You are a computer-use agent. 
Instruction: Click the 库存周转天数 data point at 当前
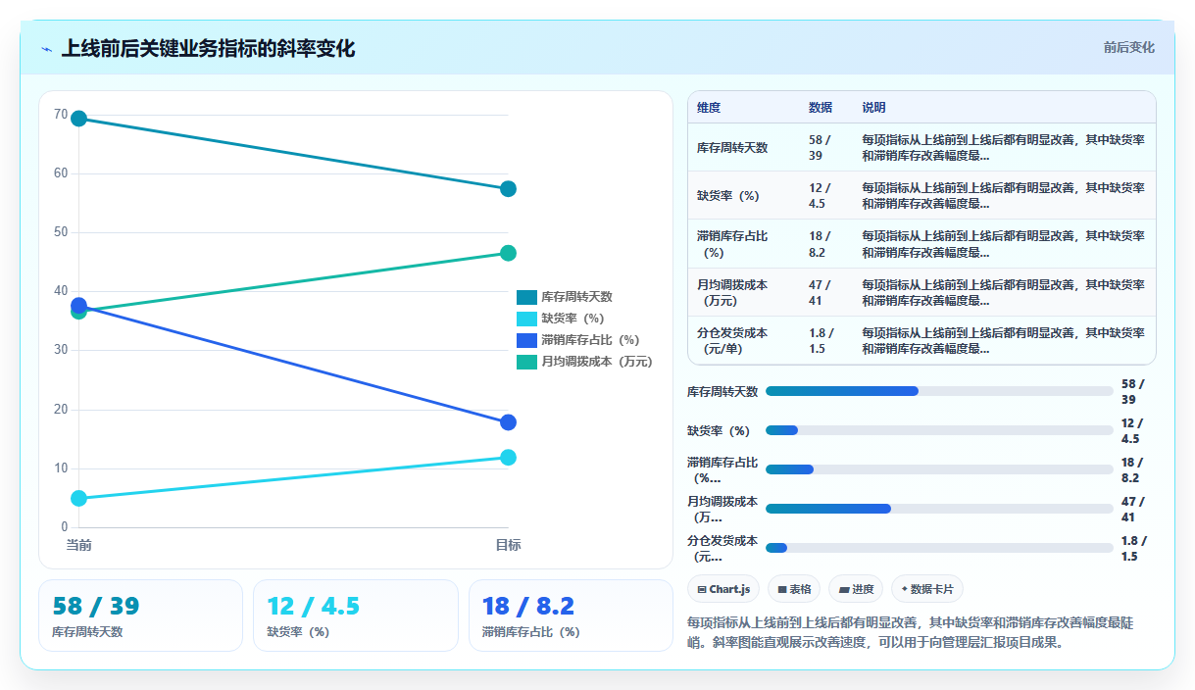(79, 119)
